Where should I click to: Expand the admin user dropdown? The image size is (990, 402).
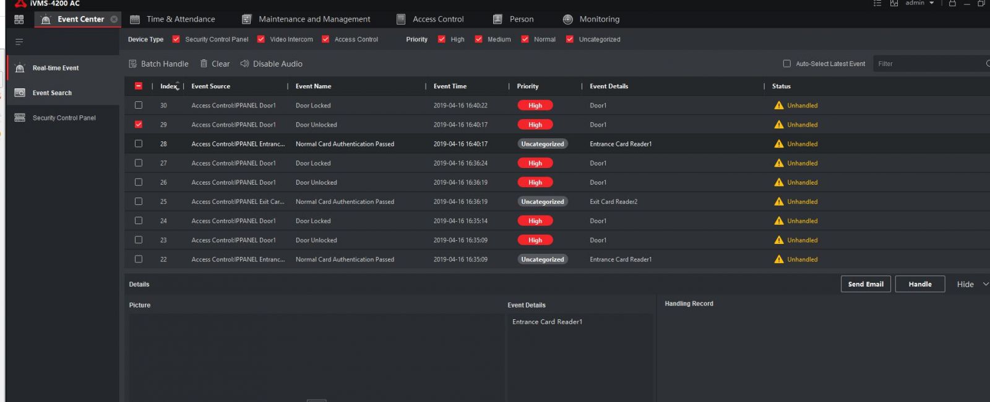[x=931, y=4]
